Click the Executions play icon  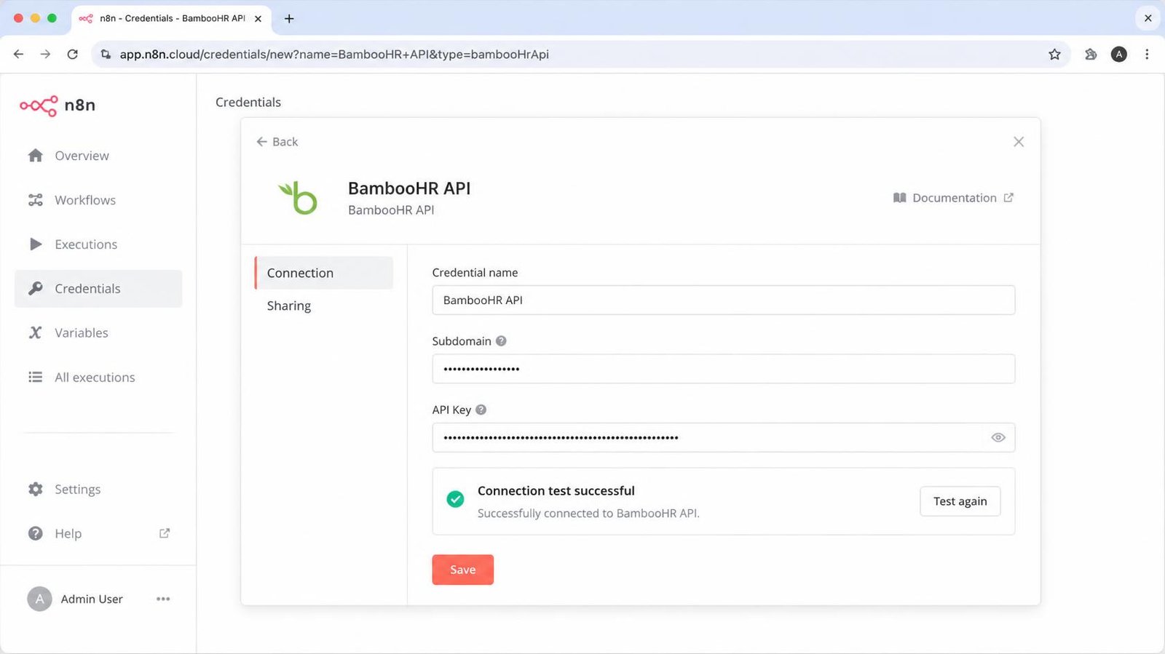pos(35,244)
